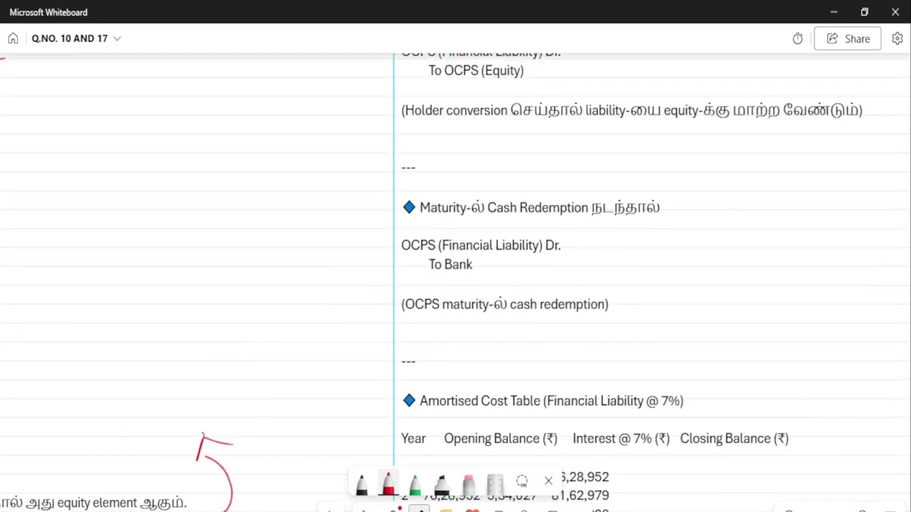This screenshot has height=512, width=911.
Task: Select the green pen tool
Action: (415, 484)
